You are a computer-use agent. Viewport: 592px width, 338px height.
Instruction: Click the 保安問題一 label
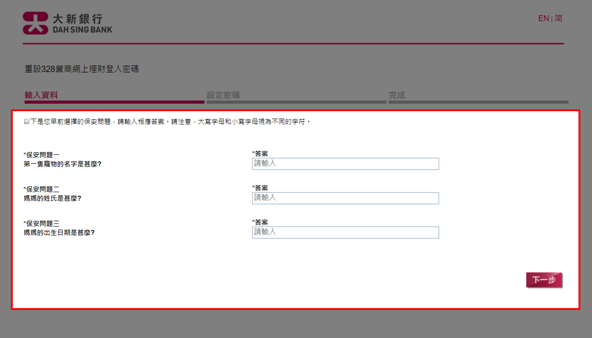(41, 155)
